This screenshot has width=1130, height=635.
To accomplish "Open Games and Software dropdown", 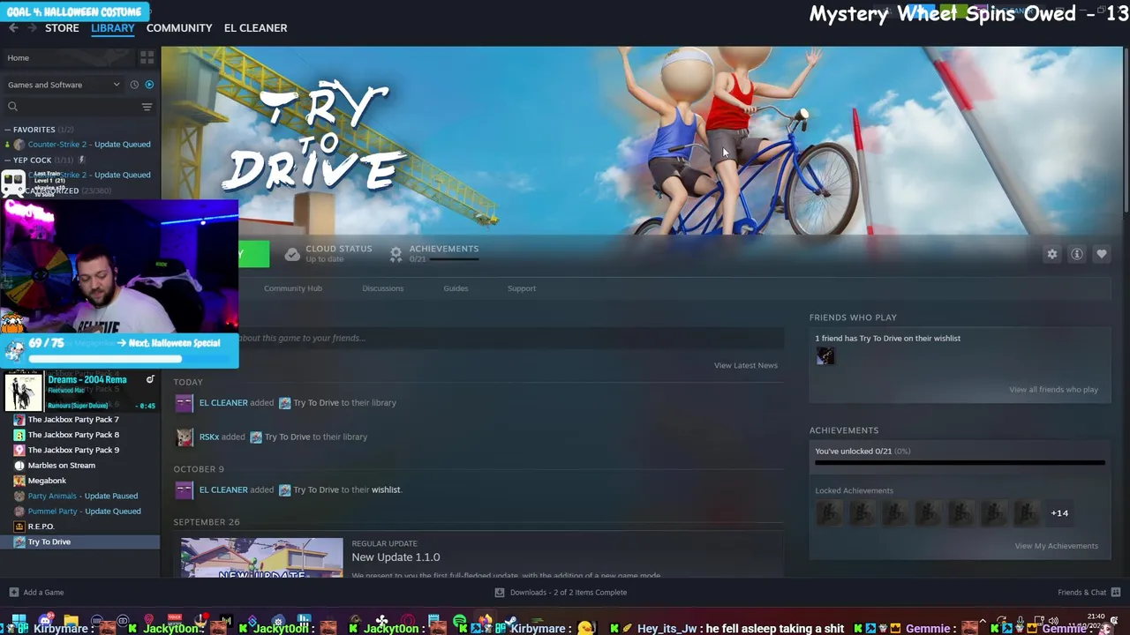I will point(64,85).
